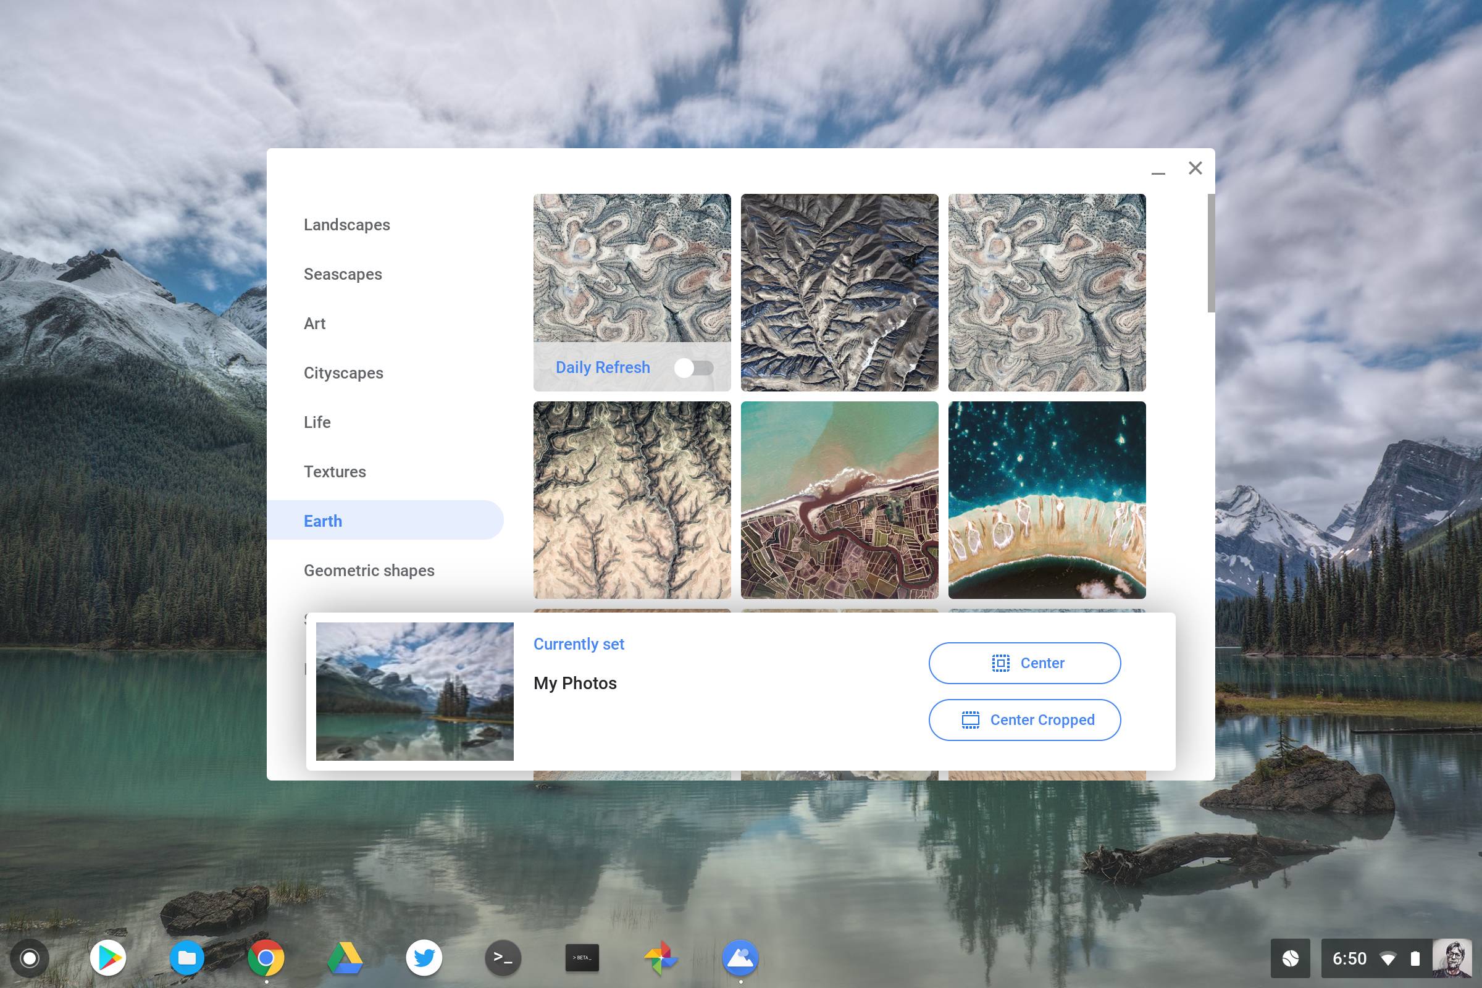Select the Landscapes category
The image size is (1482, 988).
346,225
